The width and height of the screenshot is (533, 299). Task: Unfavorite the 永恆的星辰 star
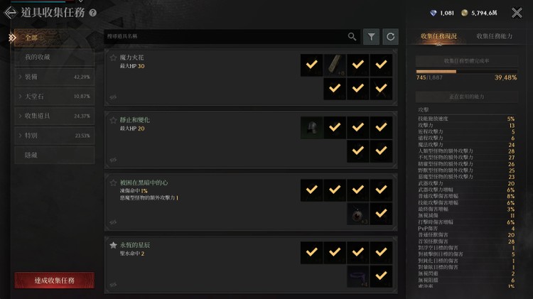113,245
